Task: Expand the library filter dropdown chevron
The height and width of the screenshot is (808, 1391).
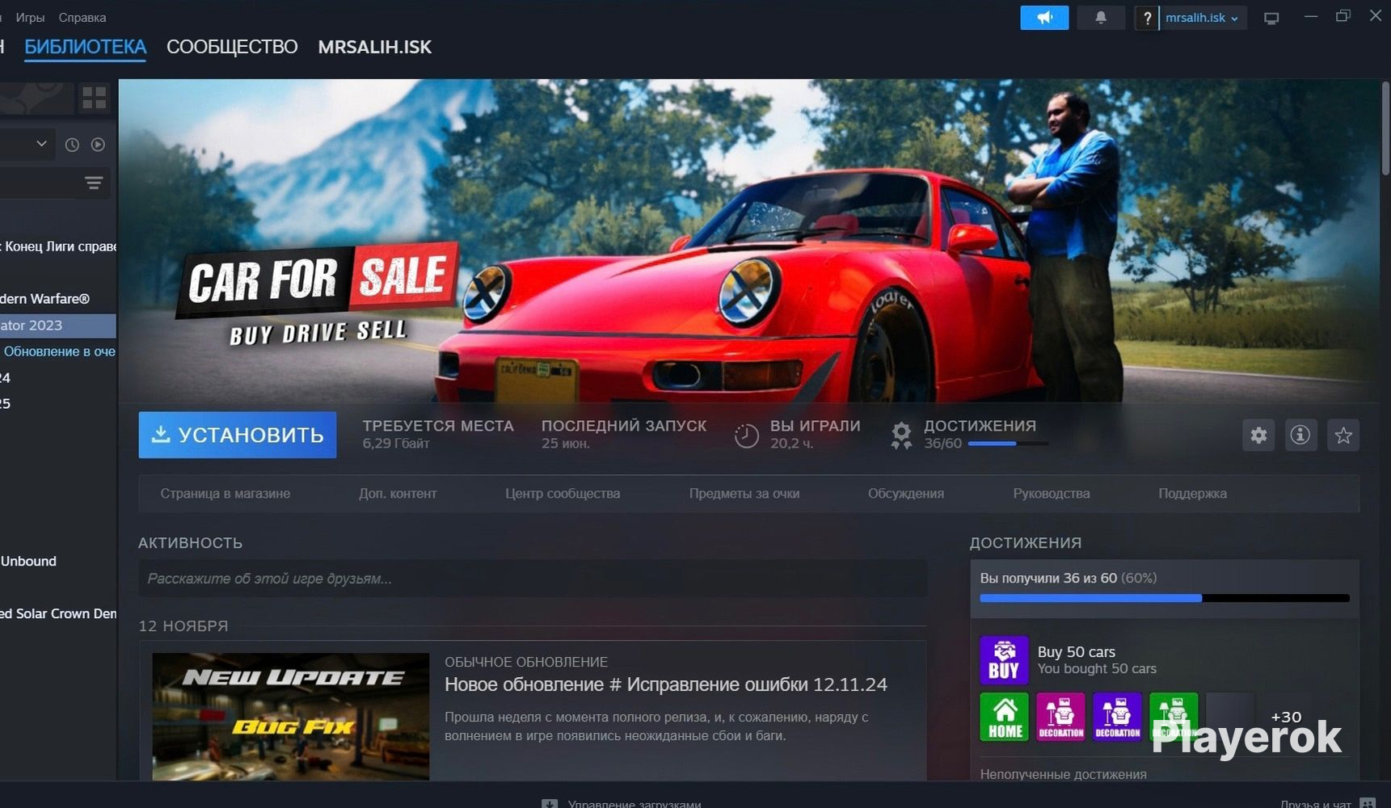Action: [41, 144]
